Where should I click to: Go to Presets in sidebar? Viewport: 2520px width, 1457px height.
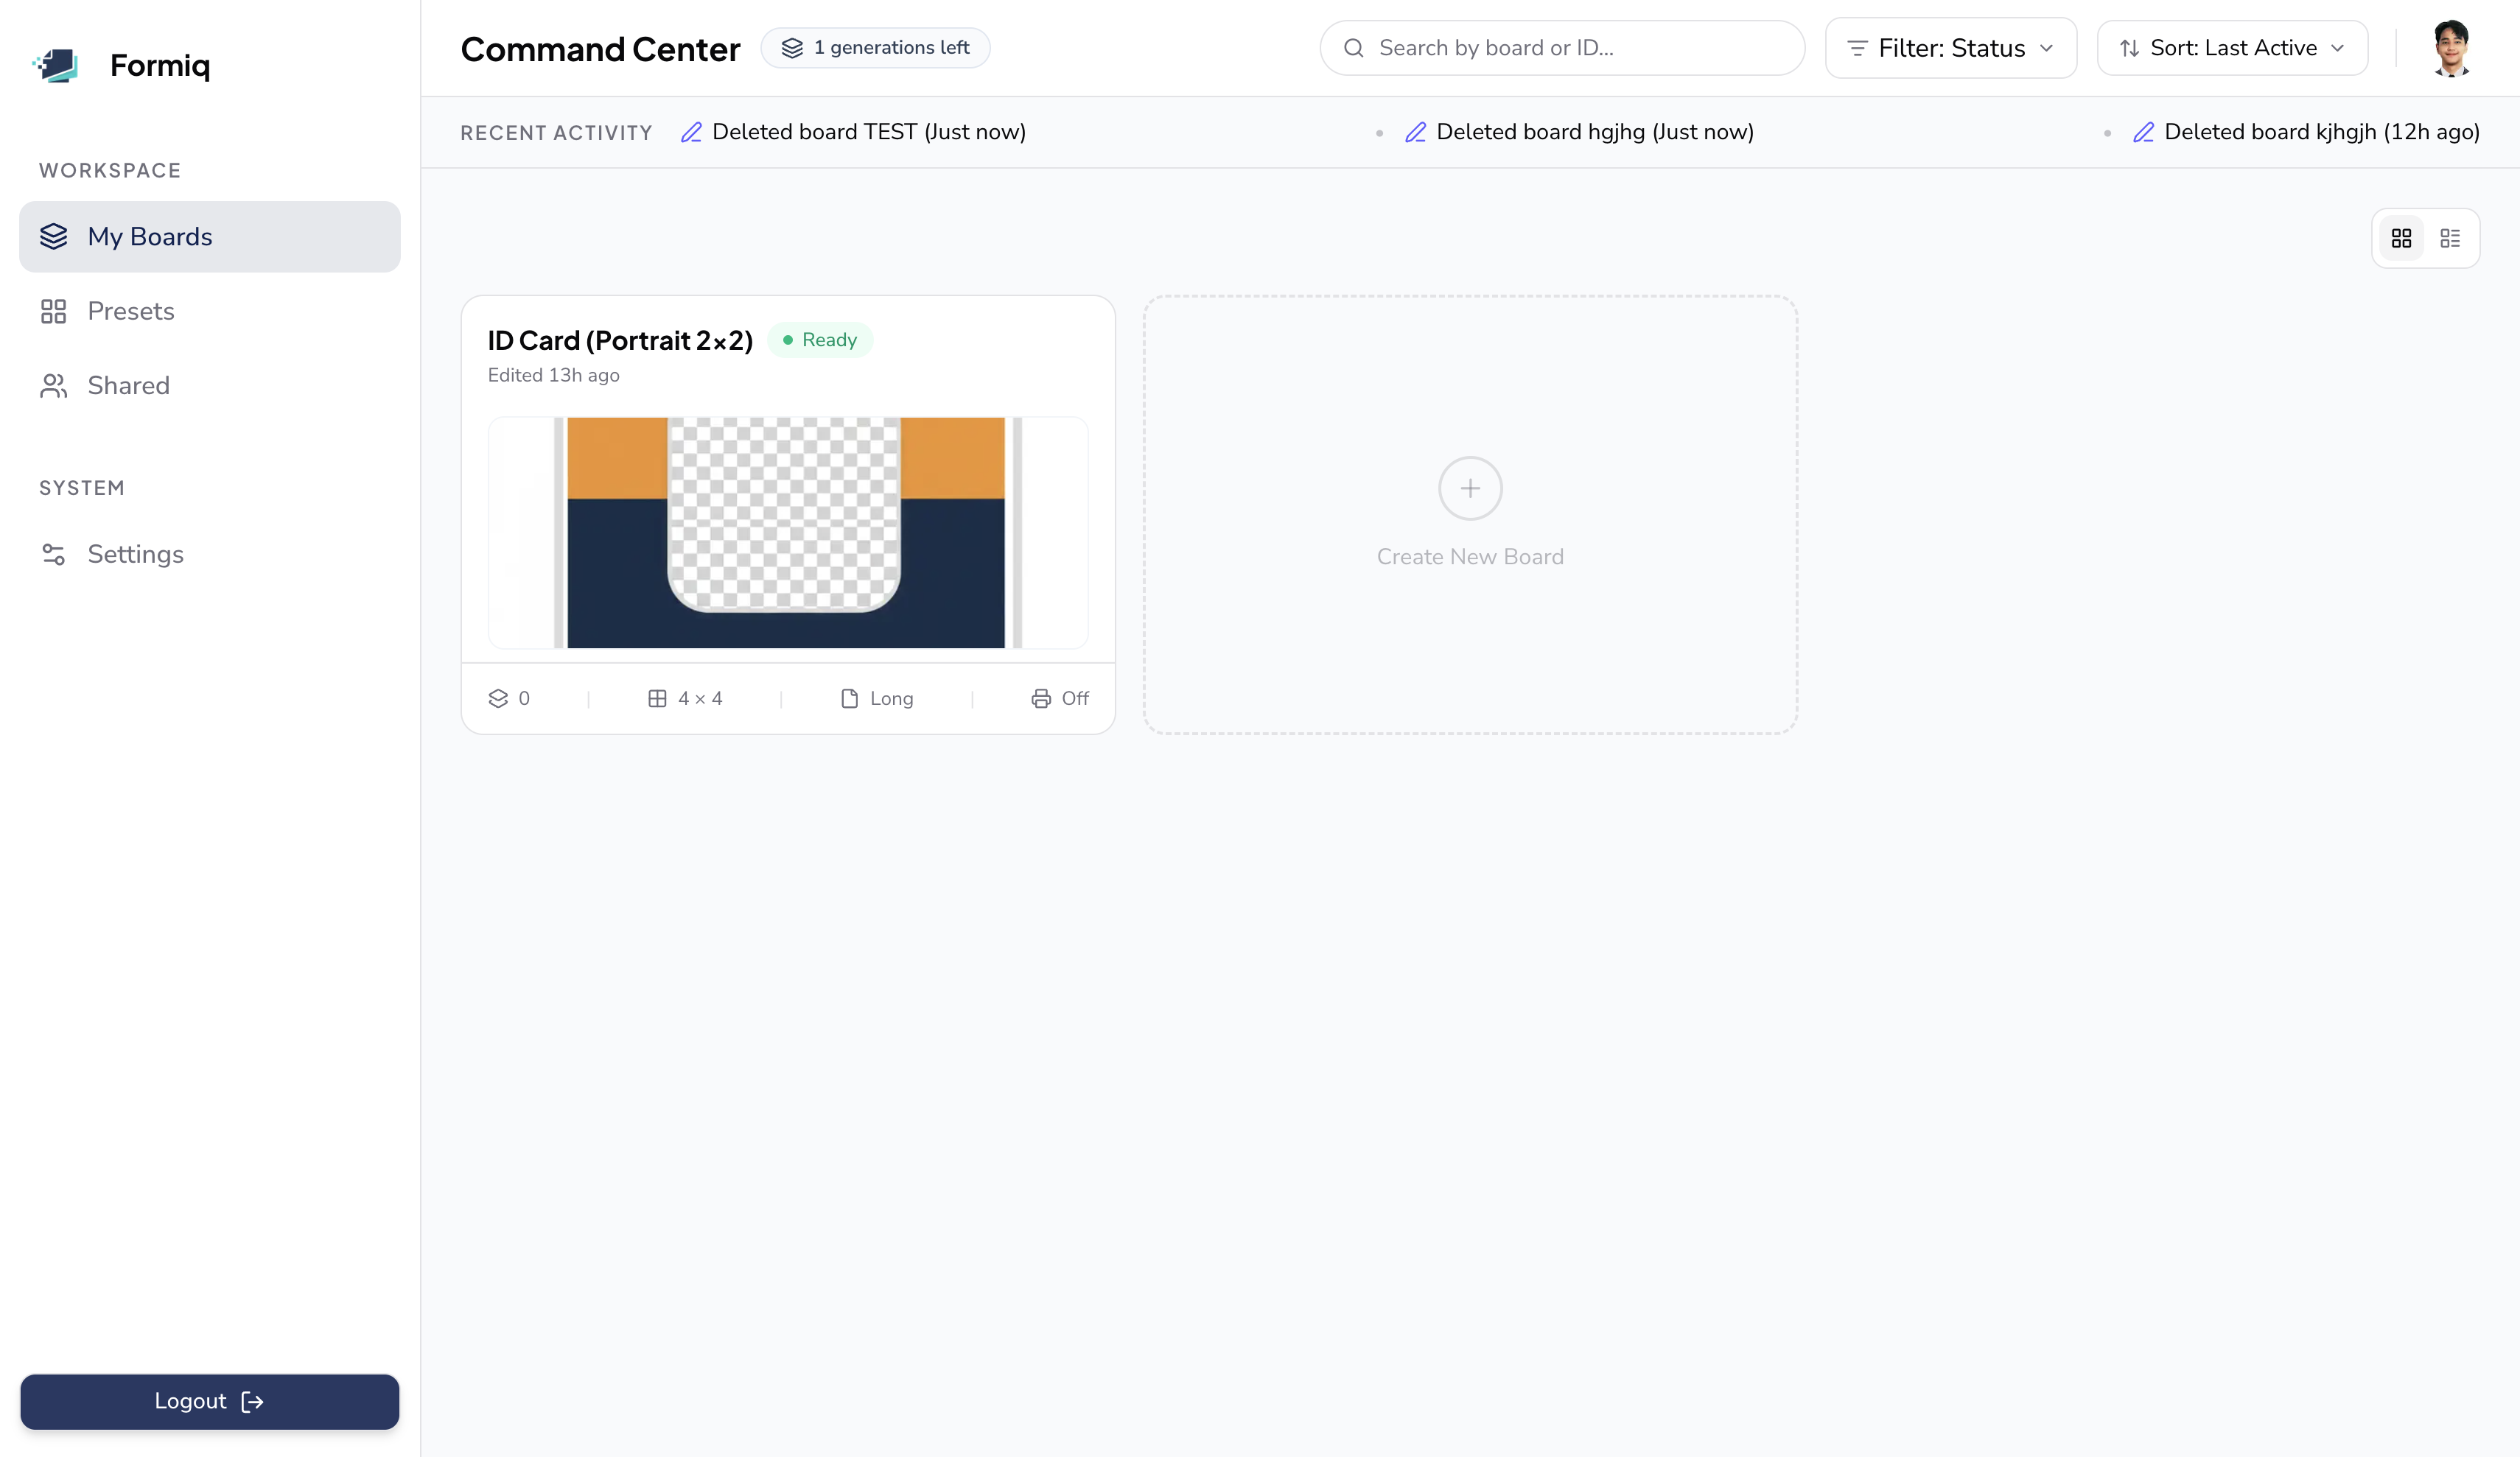[130, 311]
